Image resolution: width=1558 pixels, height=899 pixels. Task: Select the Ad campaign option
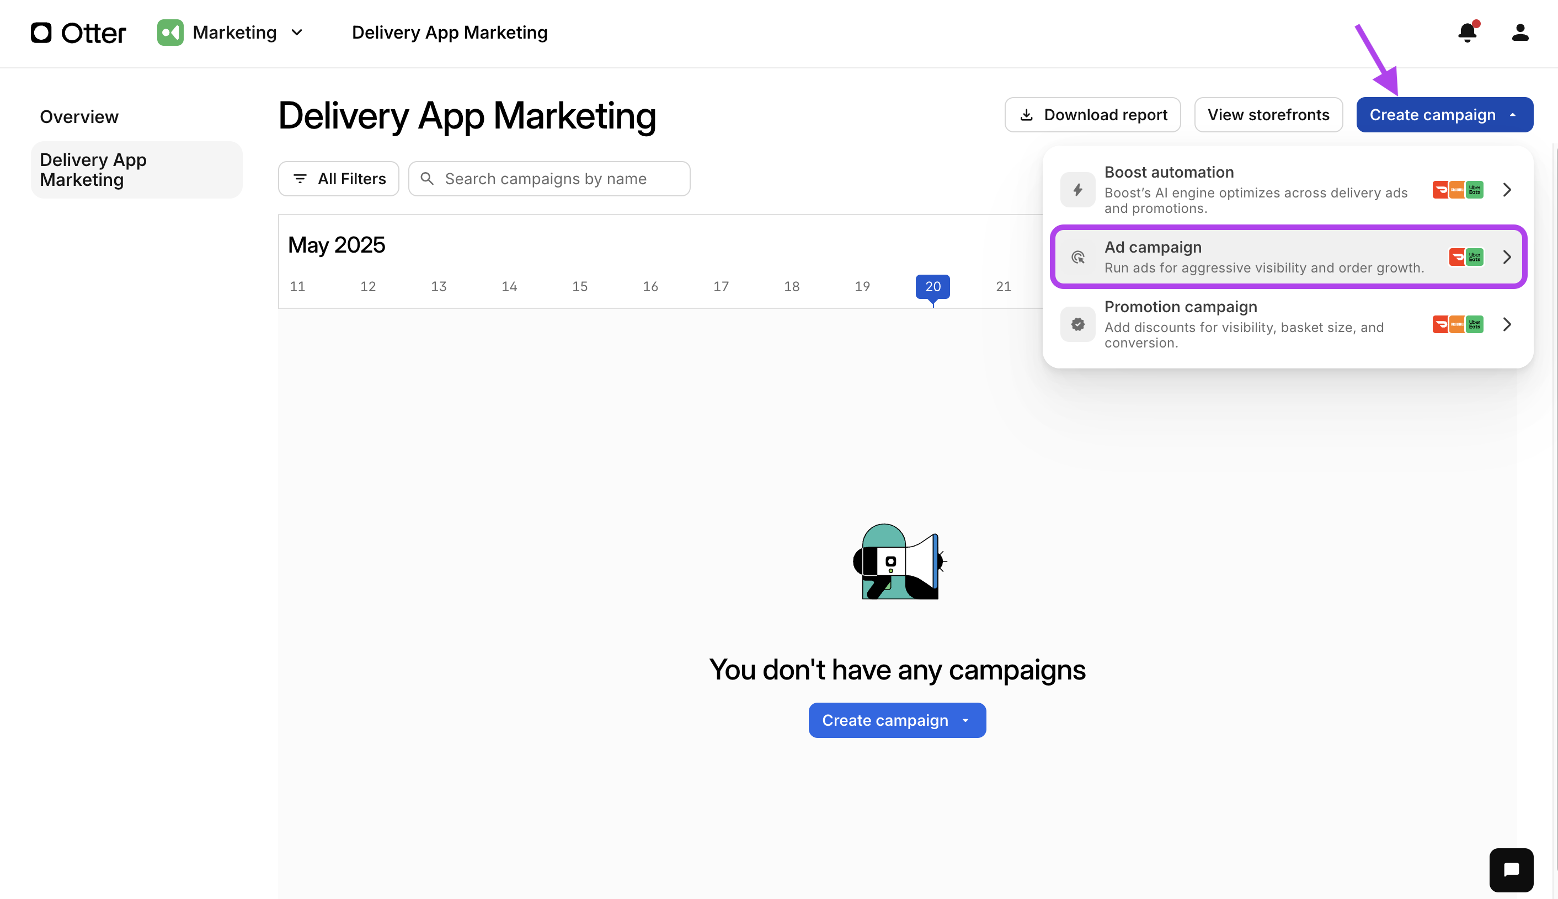click(1288, 257)
